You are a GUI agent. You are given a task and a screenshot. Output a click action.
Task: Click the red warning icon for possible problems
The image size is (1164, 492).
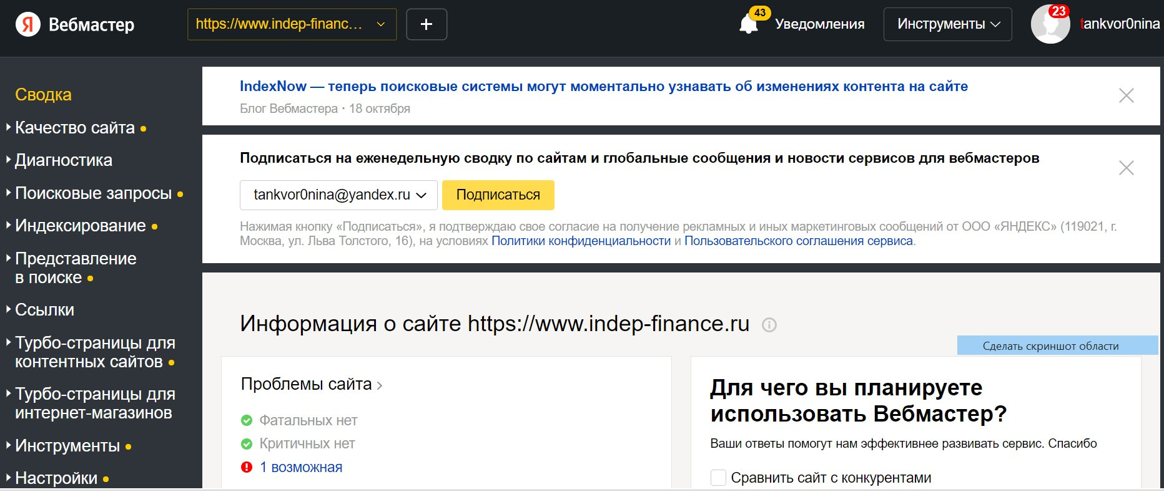click(x=247, y=467)
